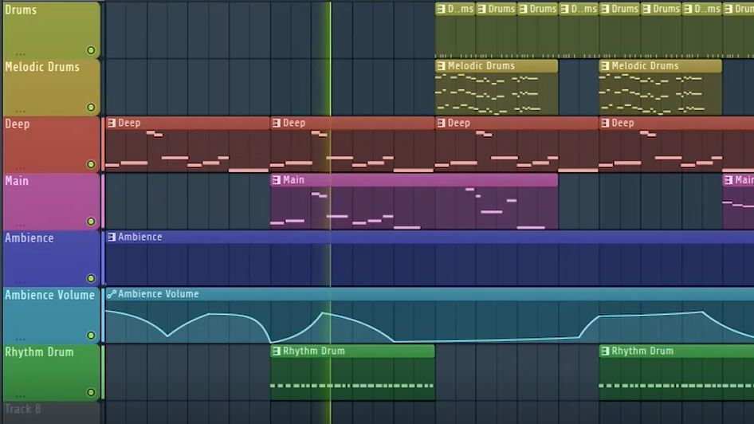Mute the Ambience Volume track

[91, 336]
